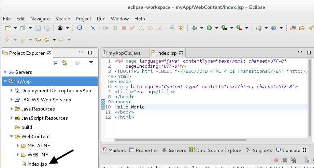Click the Save All toolbar icon
The width and height of the screenshot is (314, 168).
point(47,28)
